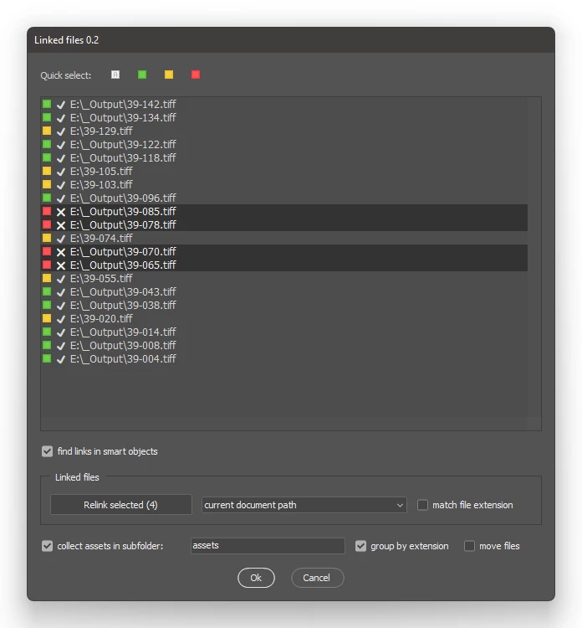Select row E:\39-105.tiff
This screenshot has width=582, height=628.
point(284,172)
